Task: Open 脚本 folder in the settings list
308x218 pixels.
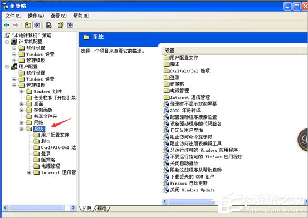Action: point(172,64)
